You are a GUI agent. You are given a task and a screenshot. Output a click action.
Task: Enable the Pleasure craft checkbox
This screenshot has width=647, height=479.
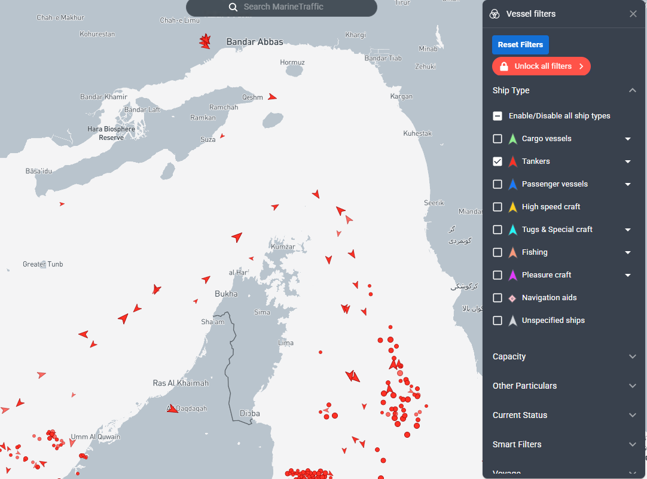pyautogui.click(x=498, y=274)
